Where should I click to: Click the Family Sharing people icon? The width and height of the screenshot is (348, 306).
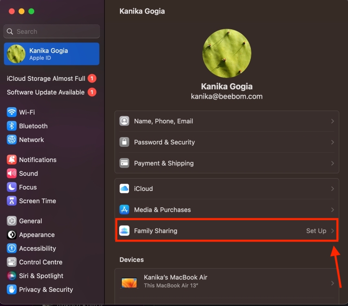(x=124, y=231)
